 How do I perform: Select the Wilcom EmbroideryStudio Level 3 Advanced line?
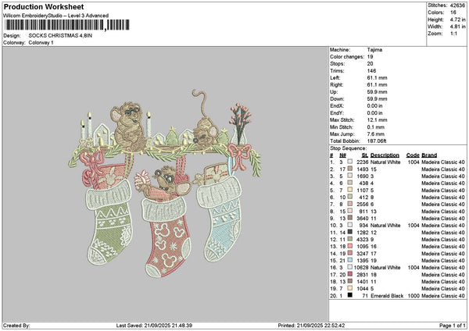click(x=56, y=16)
